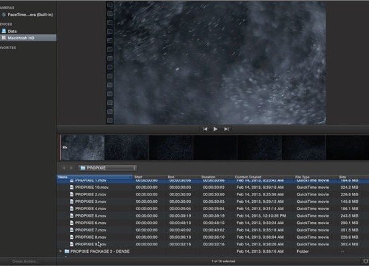Select PROPIXIE 9.mov file name
This screenshot has width=369, height=266.
click(90, 244)
